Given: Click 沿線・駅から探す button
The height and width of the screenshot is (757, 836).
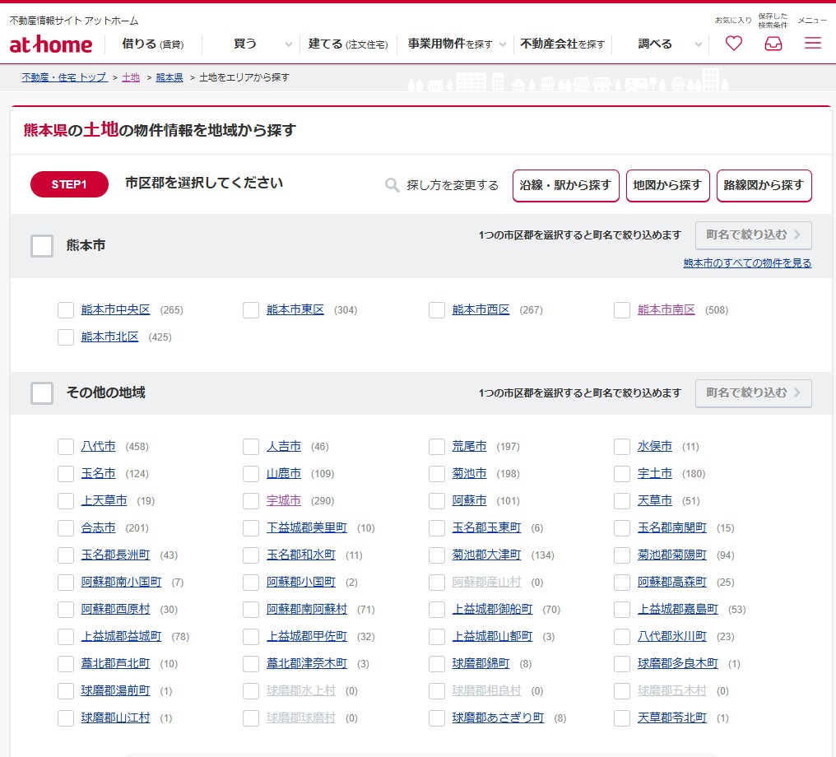Looking at the screenshot, I should click(x=565, y=185).
